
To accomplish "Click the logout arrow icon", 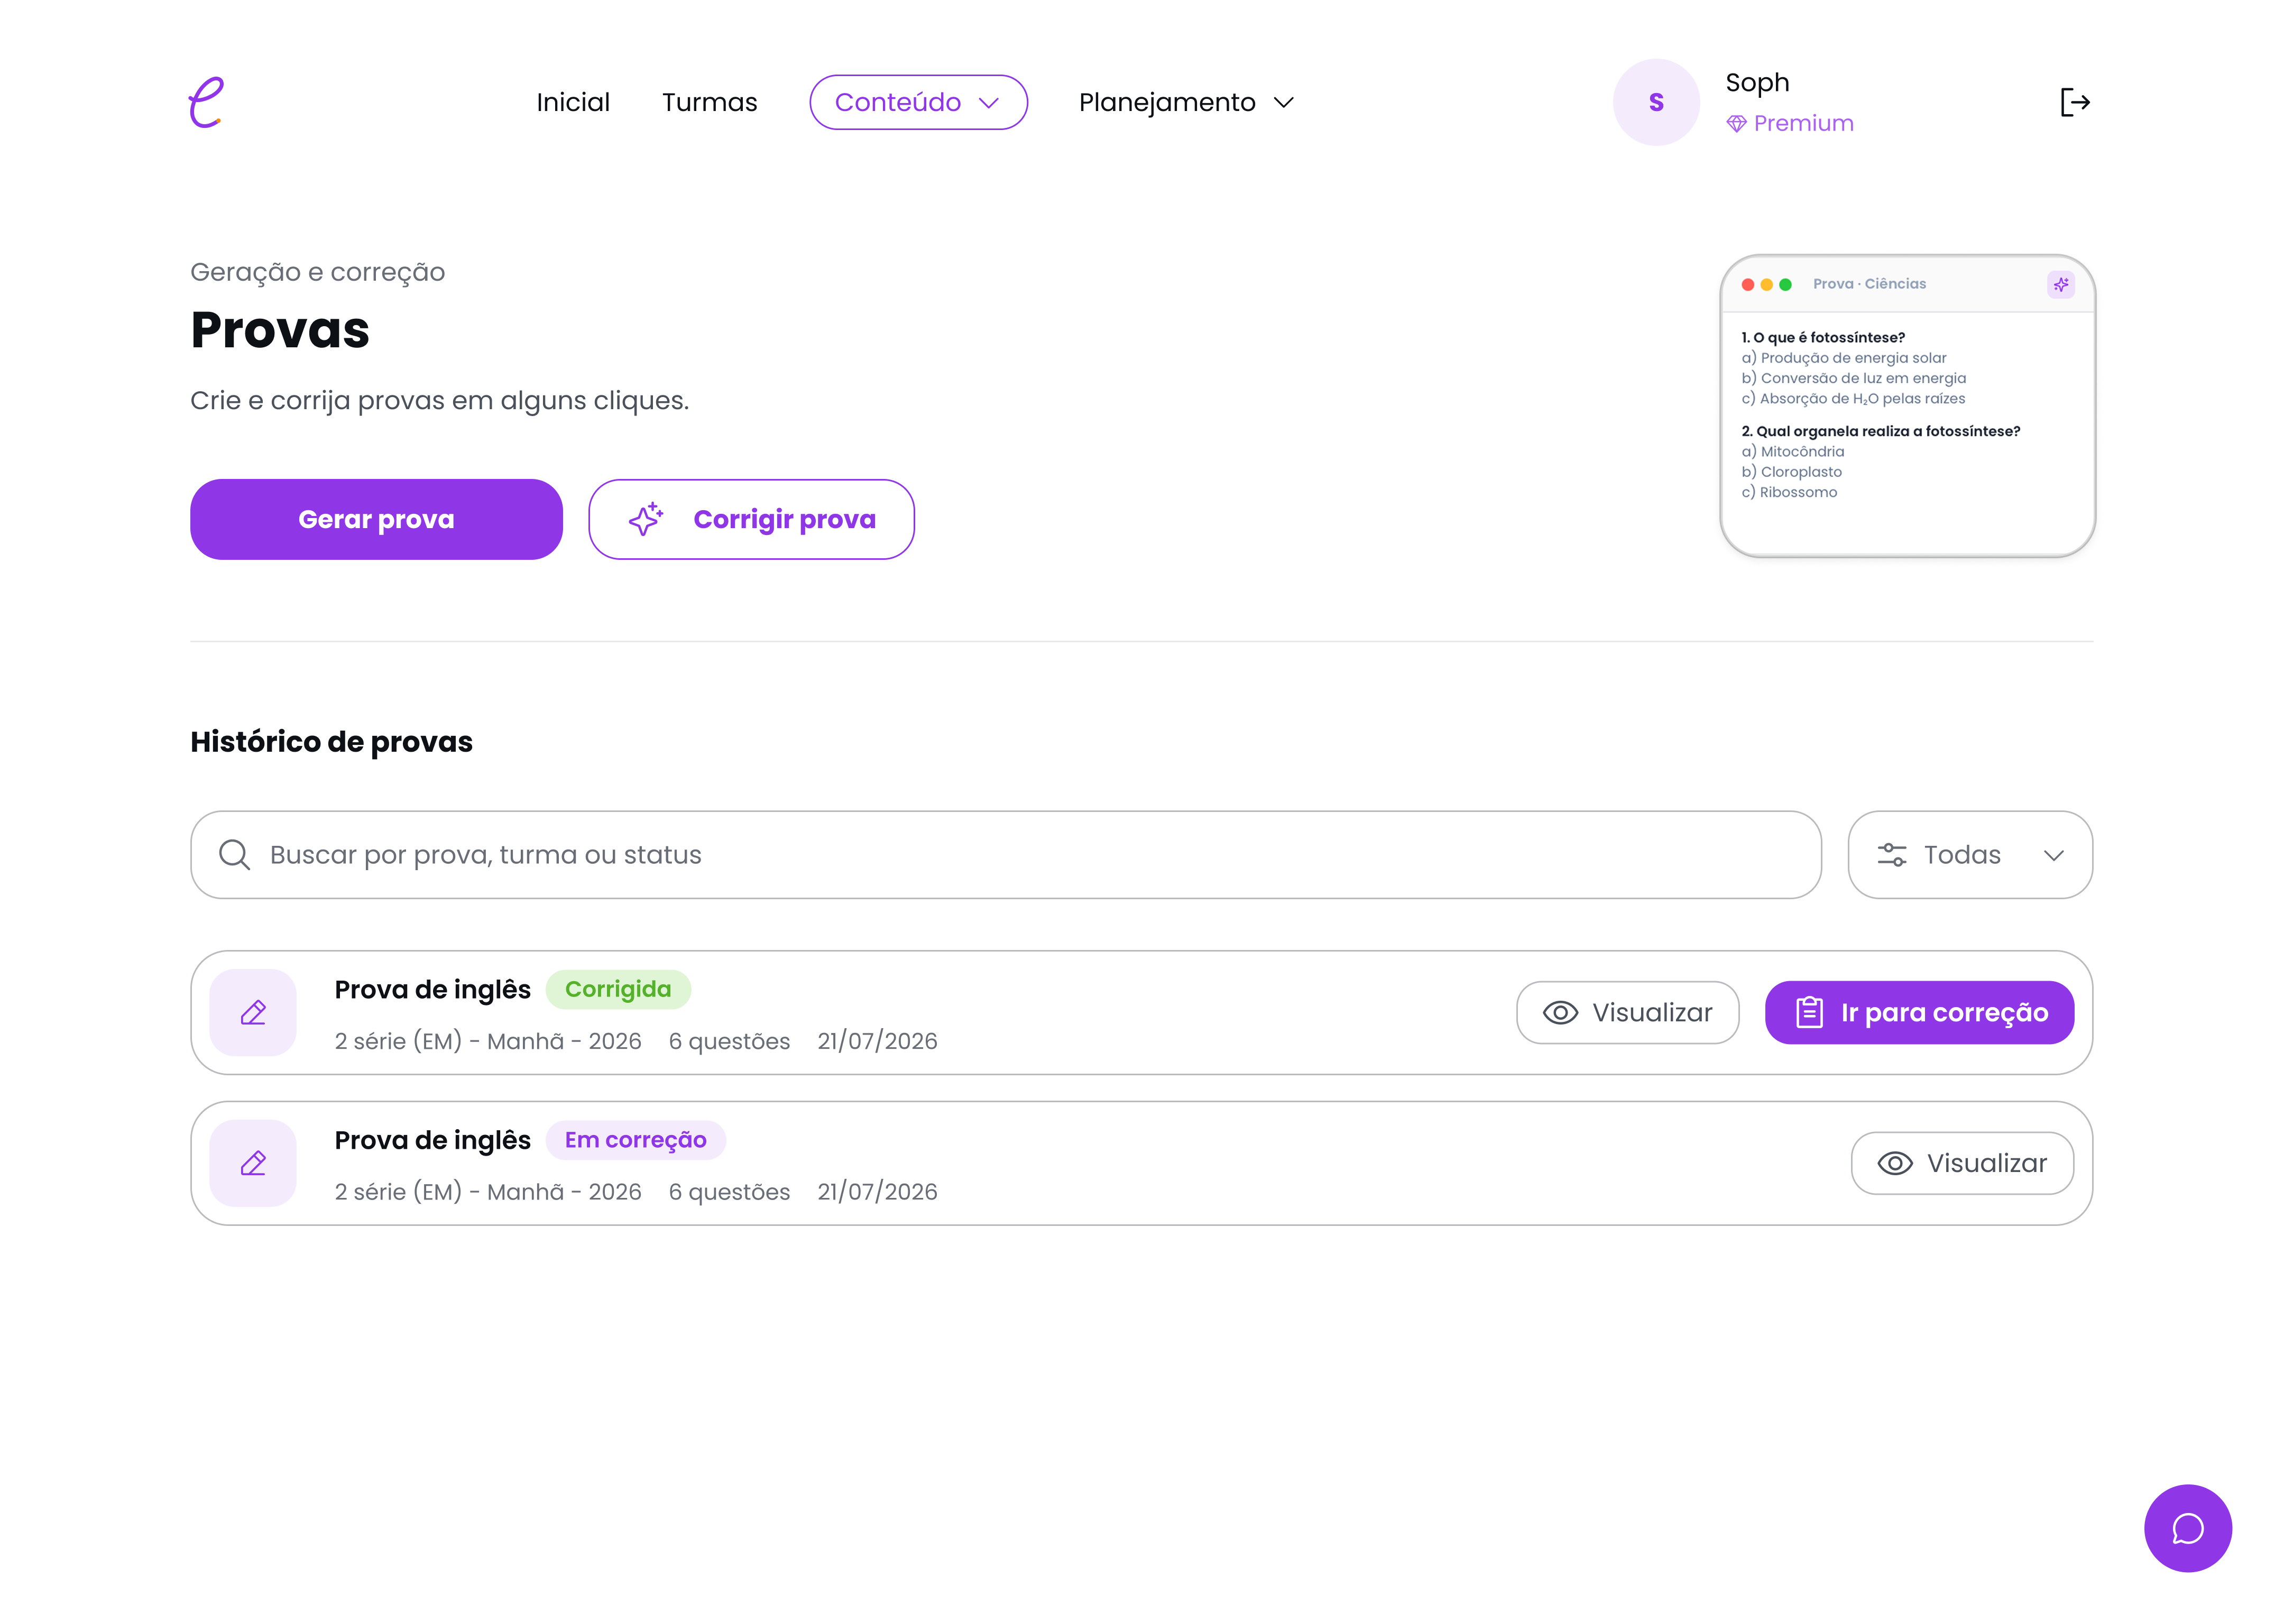I will (2075, 102).
